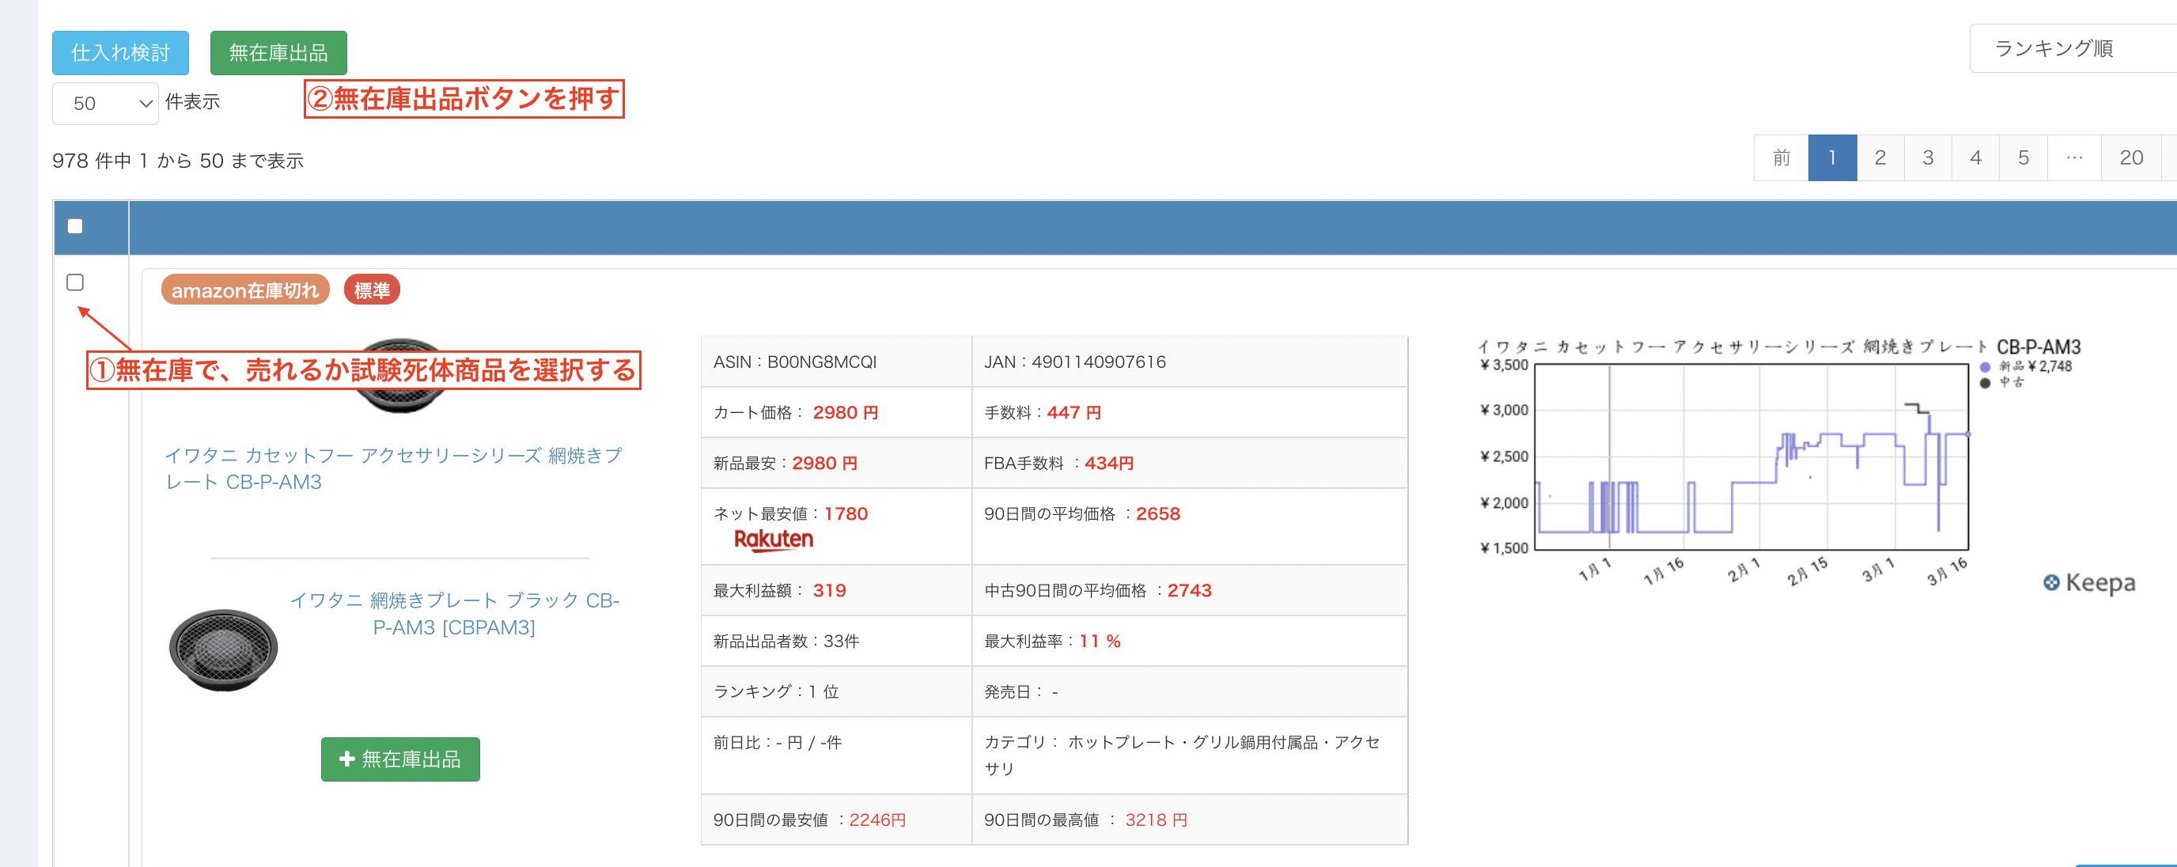Click the pagination ellipsis item
This screenshot has height=867, width=2177.
click(x=2074, y=157)
